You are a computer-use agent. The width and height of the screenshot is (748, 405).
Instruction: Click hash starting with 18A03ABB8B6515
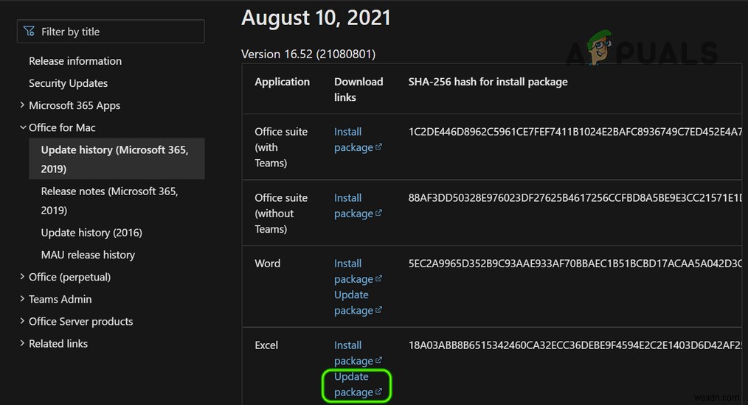pyautogui.click(x=575, y=345)
